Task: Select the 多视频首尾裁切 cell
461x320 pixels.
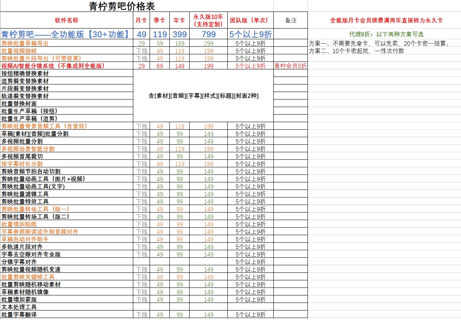Action: [x=67, y=156]
